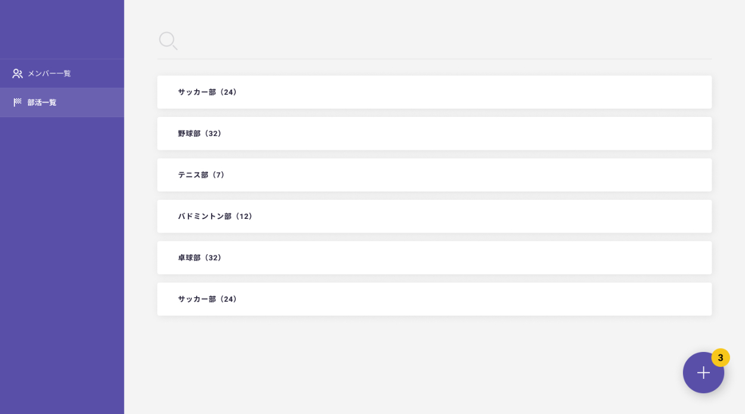Screen dimensions: 745x414
Task: Click the (7) count beside テニス部
Action: (x=219, y=175)
